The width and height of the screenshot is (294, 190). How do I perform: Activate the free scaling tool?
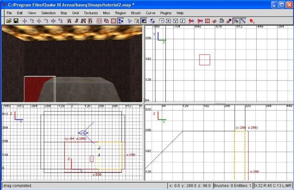(x=161, y=21)
